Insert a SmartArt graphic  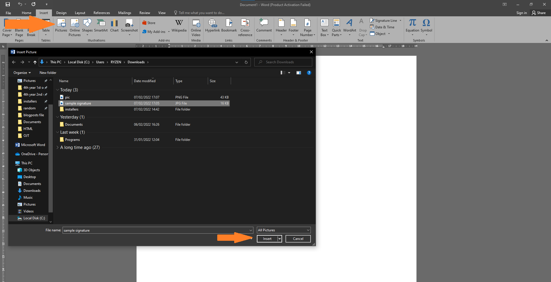click(101, 25)
